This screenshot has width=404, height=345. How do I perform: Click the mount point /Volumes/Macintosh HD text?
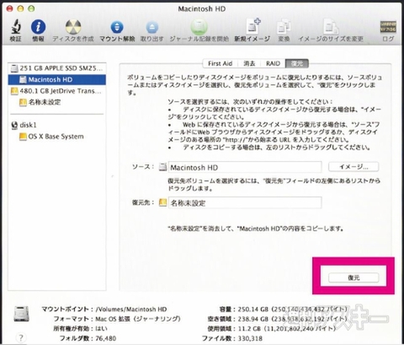click(x=131, y=310)
